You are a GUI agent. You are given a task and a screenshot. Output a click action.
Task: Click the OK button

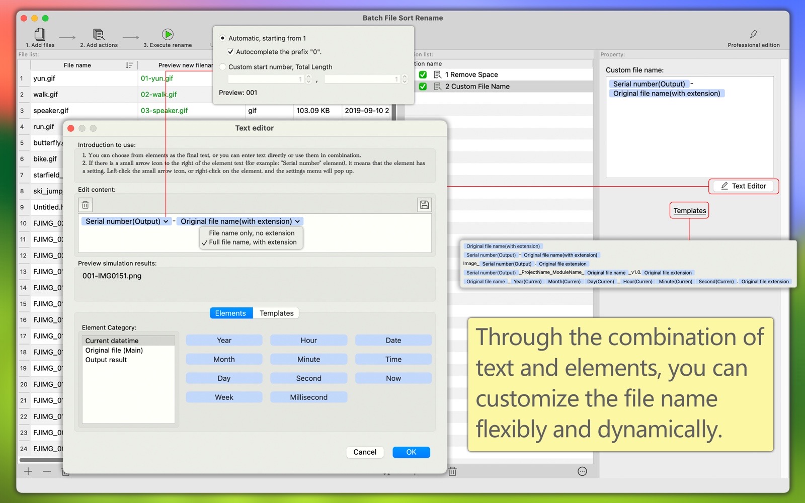click(x=411, y=452)
